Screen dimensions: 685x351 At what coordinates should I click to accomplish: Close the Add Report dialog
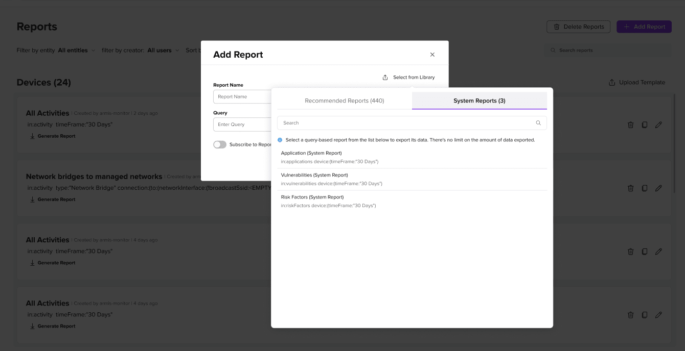432,55
